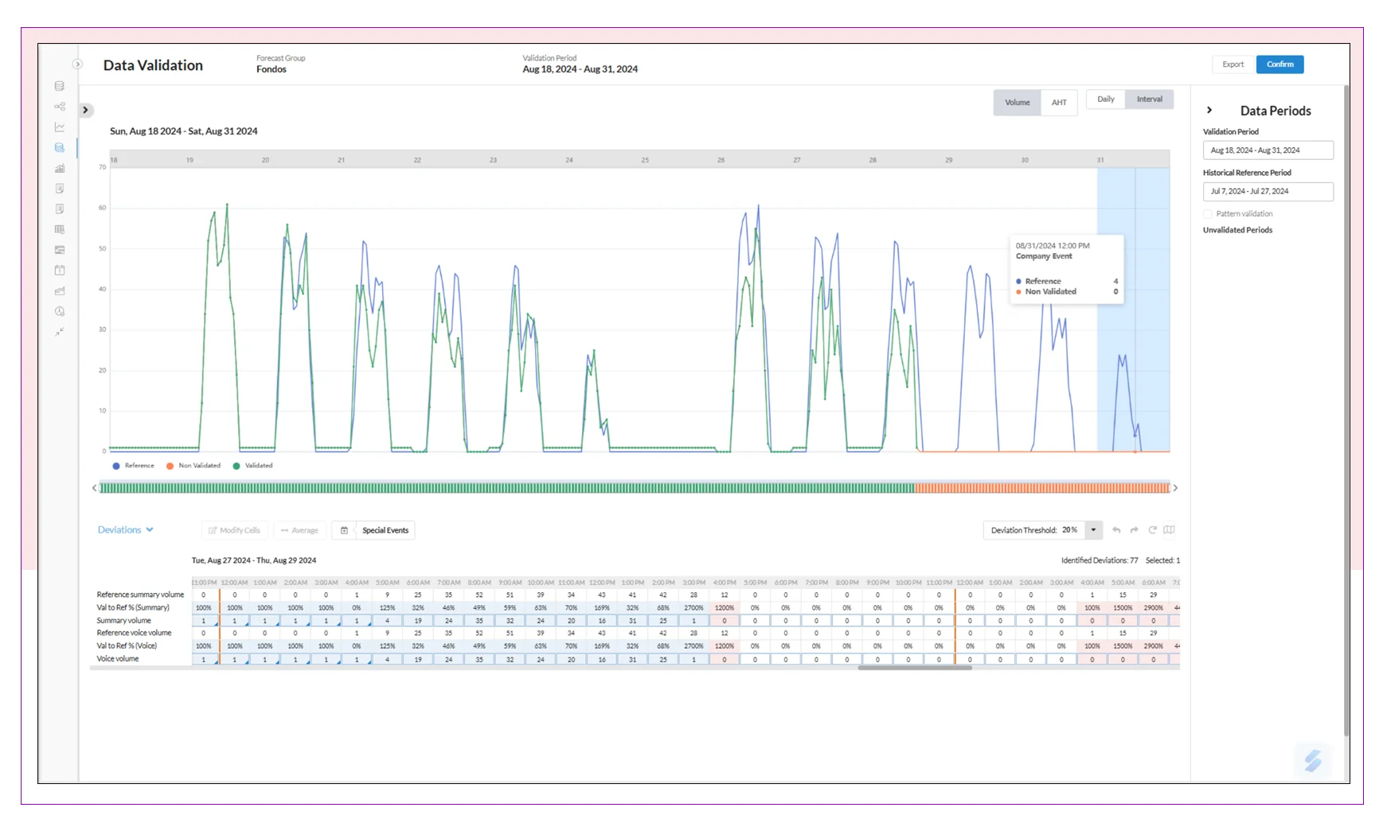Click the Modify Cells button
The image size is (1387, 831).
click(234, 530)
